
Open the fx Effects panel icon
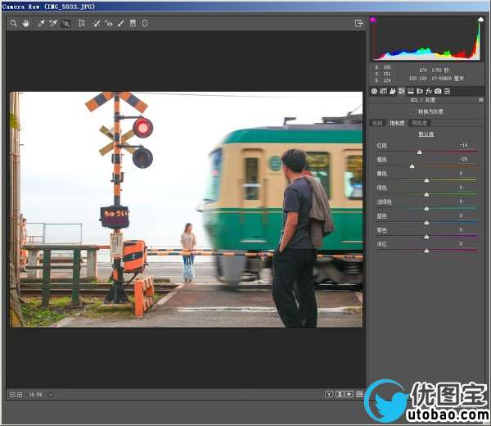(429, 91)
